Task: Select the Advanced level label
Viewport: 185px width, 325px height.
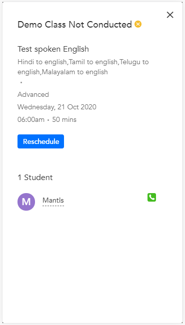Action: (33, 94)
